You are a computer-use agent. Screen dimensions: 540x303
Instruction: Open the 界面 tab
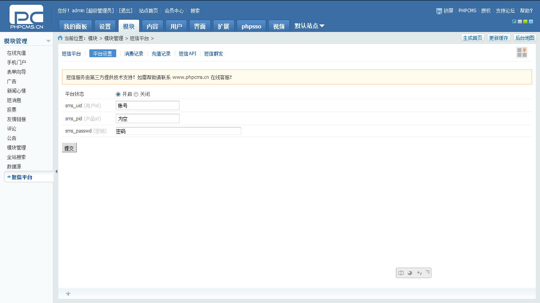200,26
